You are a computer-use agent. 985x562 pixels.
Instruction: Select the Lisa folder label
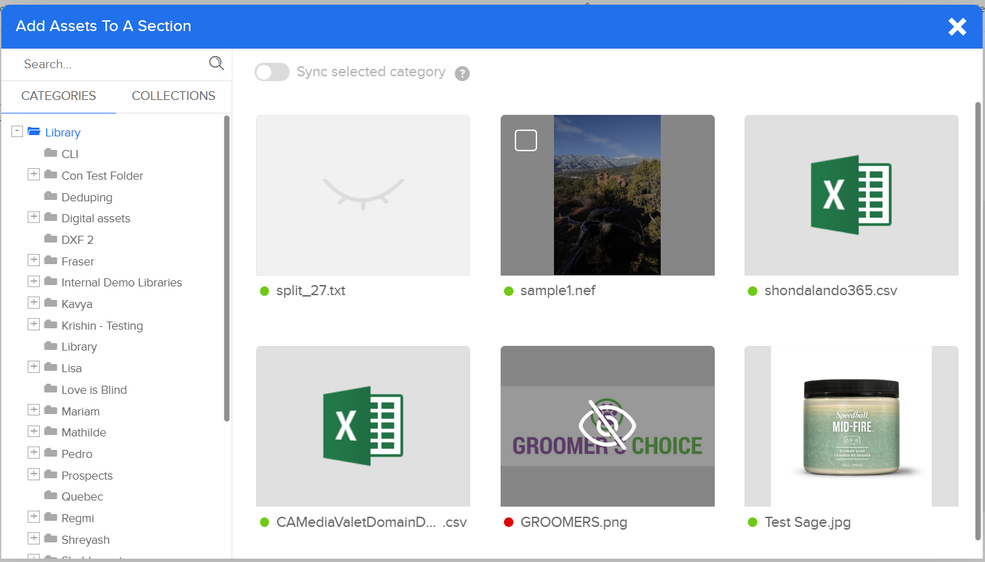click(72, 368)
